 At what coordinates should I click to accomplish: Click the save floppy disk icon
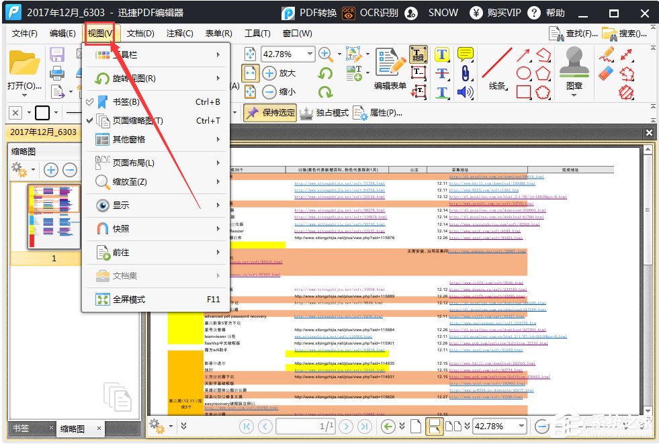58,55
